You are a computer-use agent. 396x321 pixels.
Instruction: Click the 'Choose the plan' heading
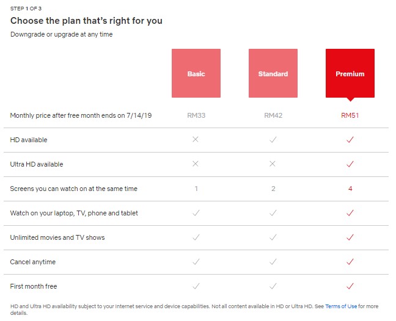pos(86,21)
